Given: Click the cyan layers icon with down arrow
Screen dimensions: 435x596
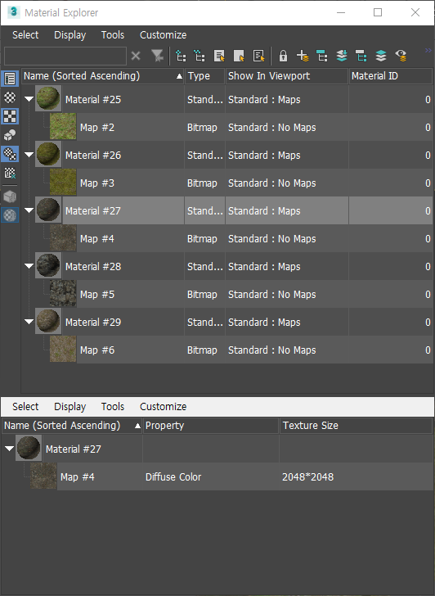Looking at the screenshot, I should coord(342,56).
